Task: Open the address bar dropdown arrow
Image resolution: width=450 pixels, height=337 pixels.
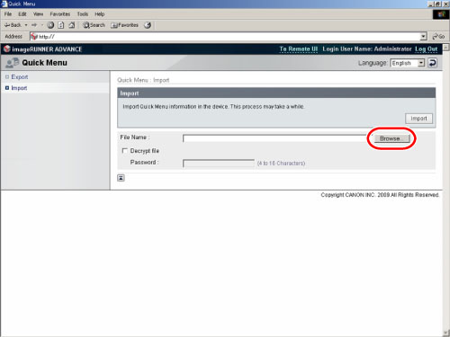Action: click(423, 36)
